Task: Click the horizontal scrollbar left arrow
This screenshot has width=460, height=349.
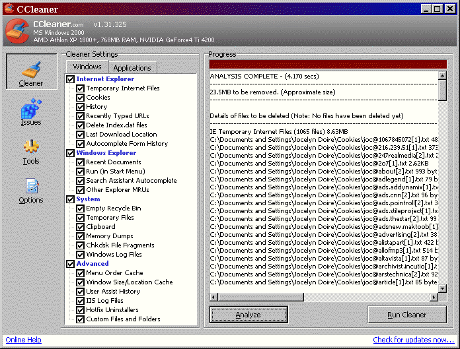Action: [x=214, y=297]
